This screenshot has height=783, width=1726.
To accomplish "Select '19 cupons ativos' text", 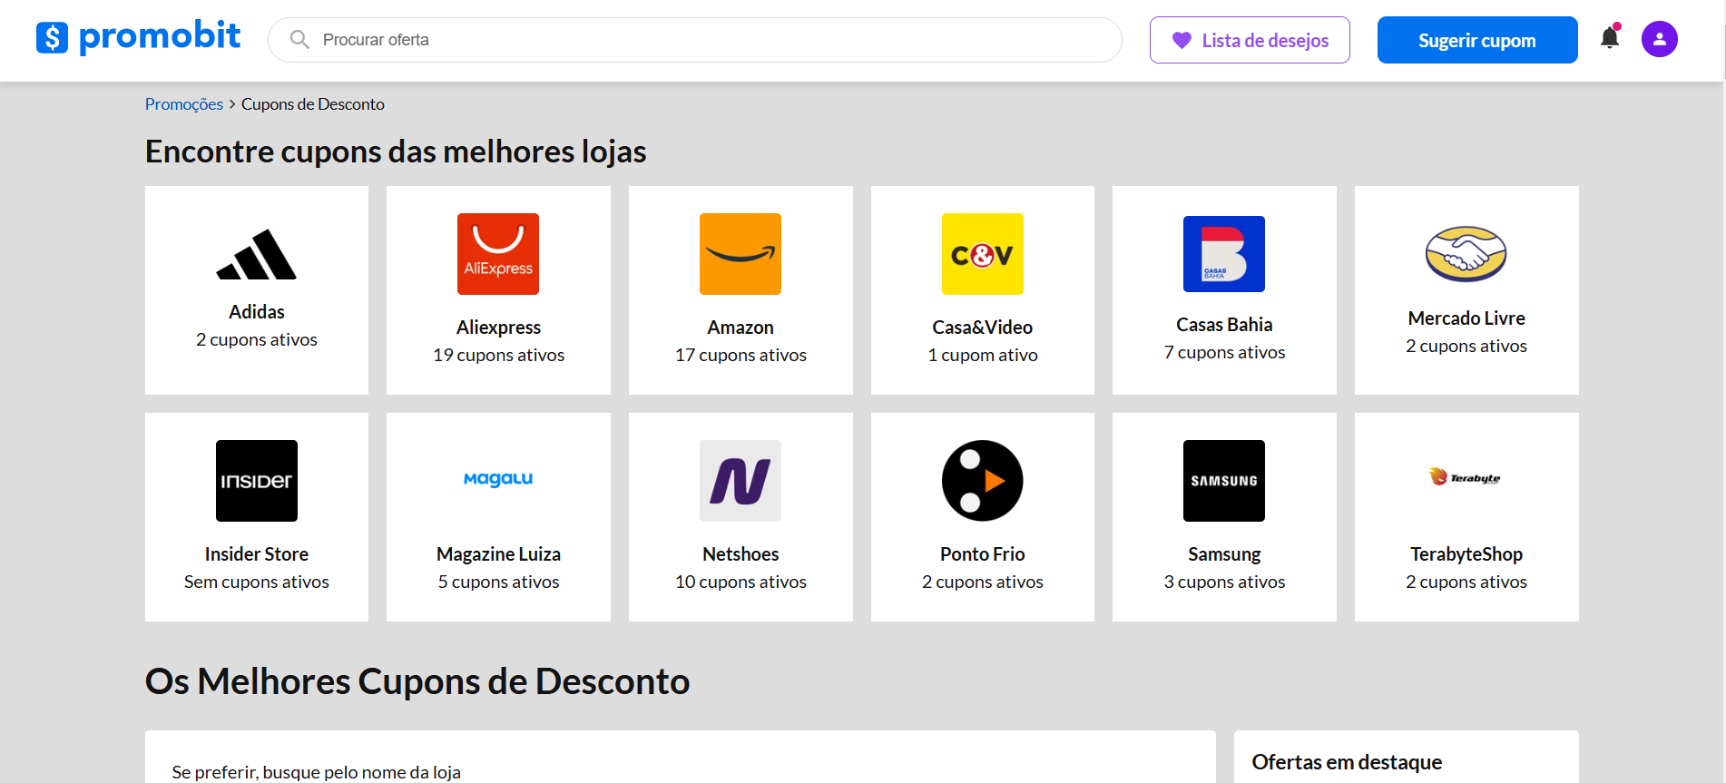I will coord(498,356).
